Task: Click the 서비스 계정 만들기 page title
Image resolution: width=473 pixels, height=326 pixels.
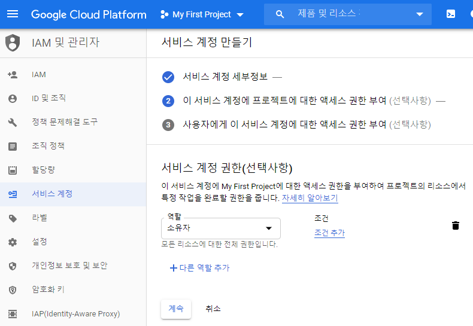Action: click(207, 42)
